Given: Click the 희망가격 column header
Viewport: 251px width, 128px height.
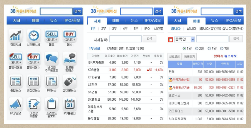Looking at the screenshot, I should point(198,64).
